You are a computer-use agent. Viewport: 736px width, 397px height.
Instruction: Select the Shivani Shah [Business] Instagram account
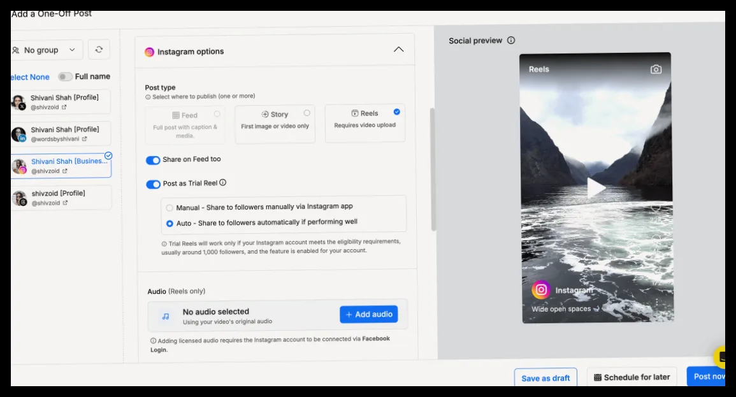pos(61,166)
